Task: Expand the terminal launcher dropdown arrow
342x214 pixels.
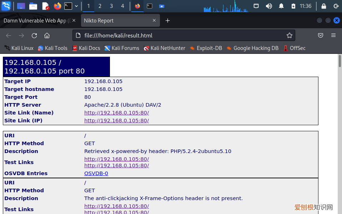Action: coord(76,6)
